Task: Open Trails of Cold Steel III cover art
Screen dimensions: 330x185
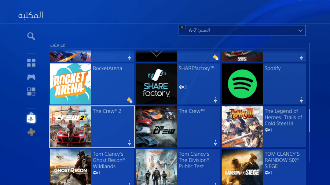Action: (242, 127)
